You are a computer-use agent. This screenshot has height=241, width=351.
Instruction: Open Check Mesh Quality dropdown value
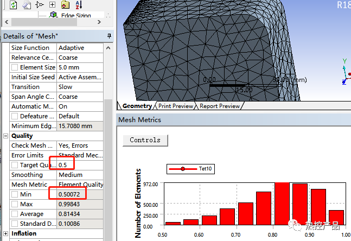(80, 145)
